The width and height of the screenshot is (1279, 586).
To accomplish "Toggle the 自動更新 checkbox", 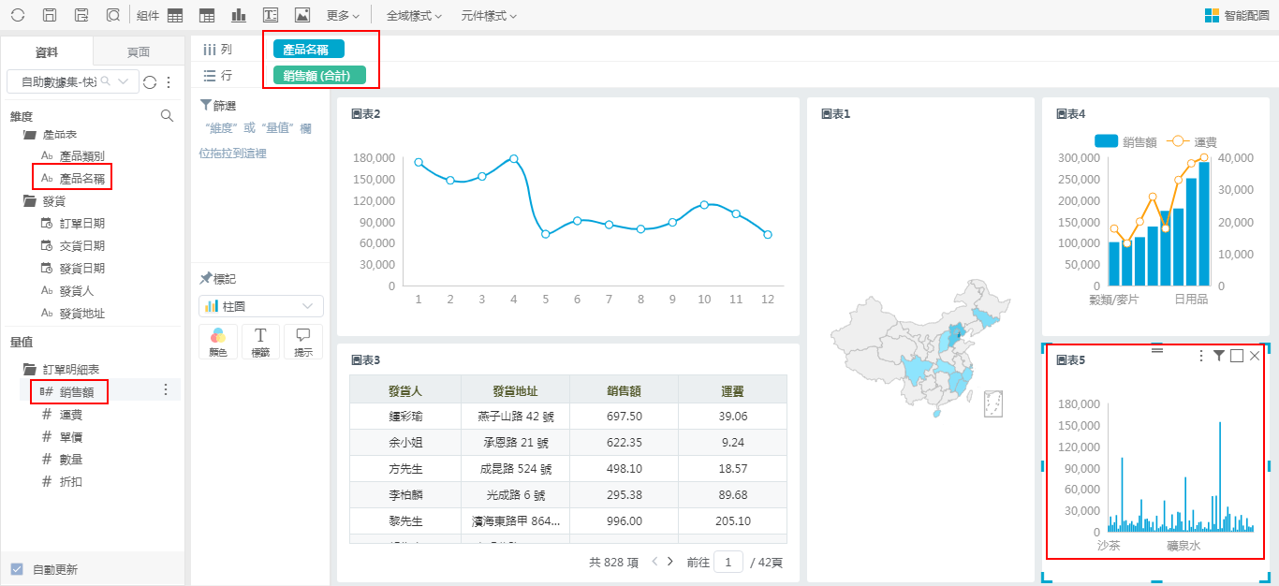I will (x=17, y=569).
